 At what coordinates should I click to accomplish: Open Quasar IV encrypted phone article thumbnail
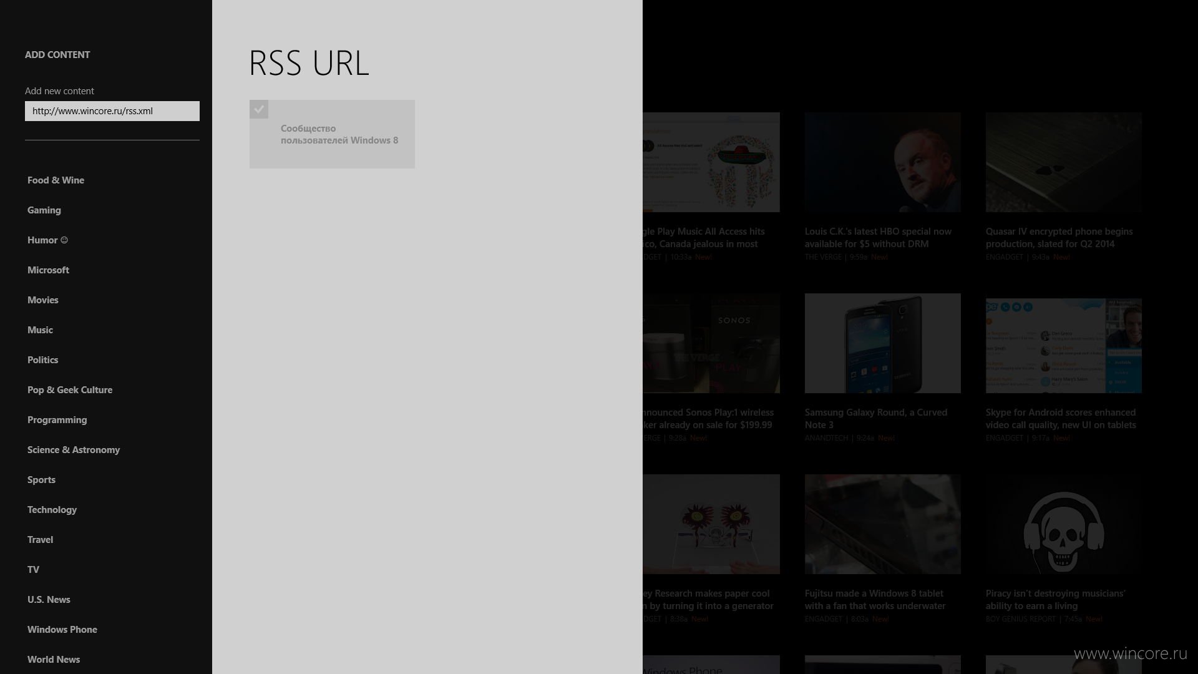coord(1064,162)
